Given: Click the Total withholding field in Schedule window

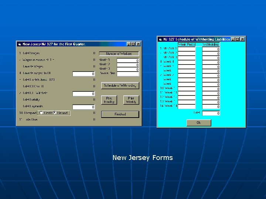Looking at the screenshot, I should (211, 113).
